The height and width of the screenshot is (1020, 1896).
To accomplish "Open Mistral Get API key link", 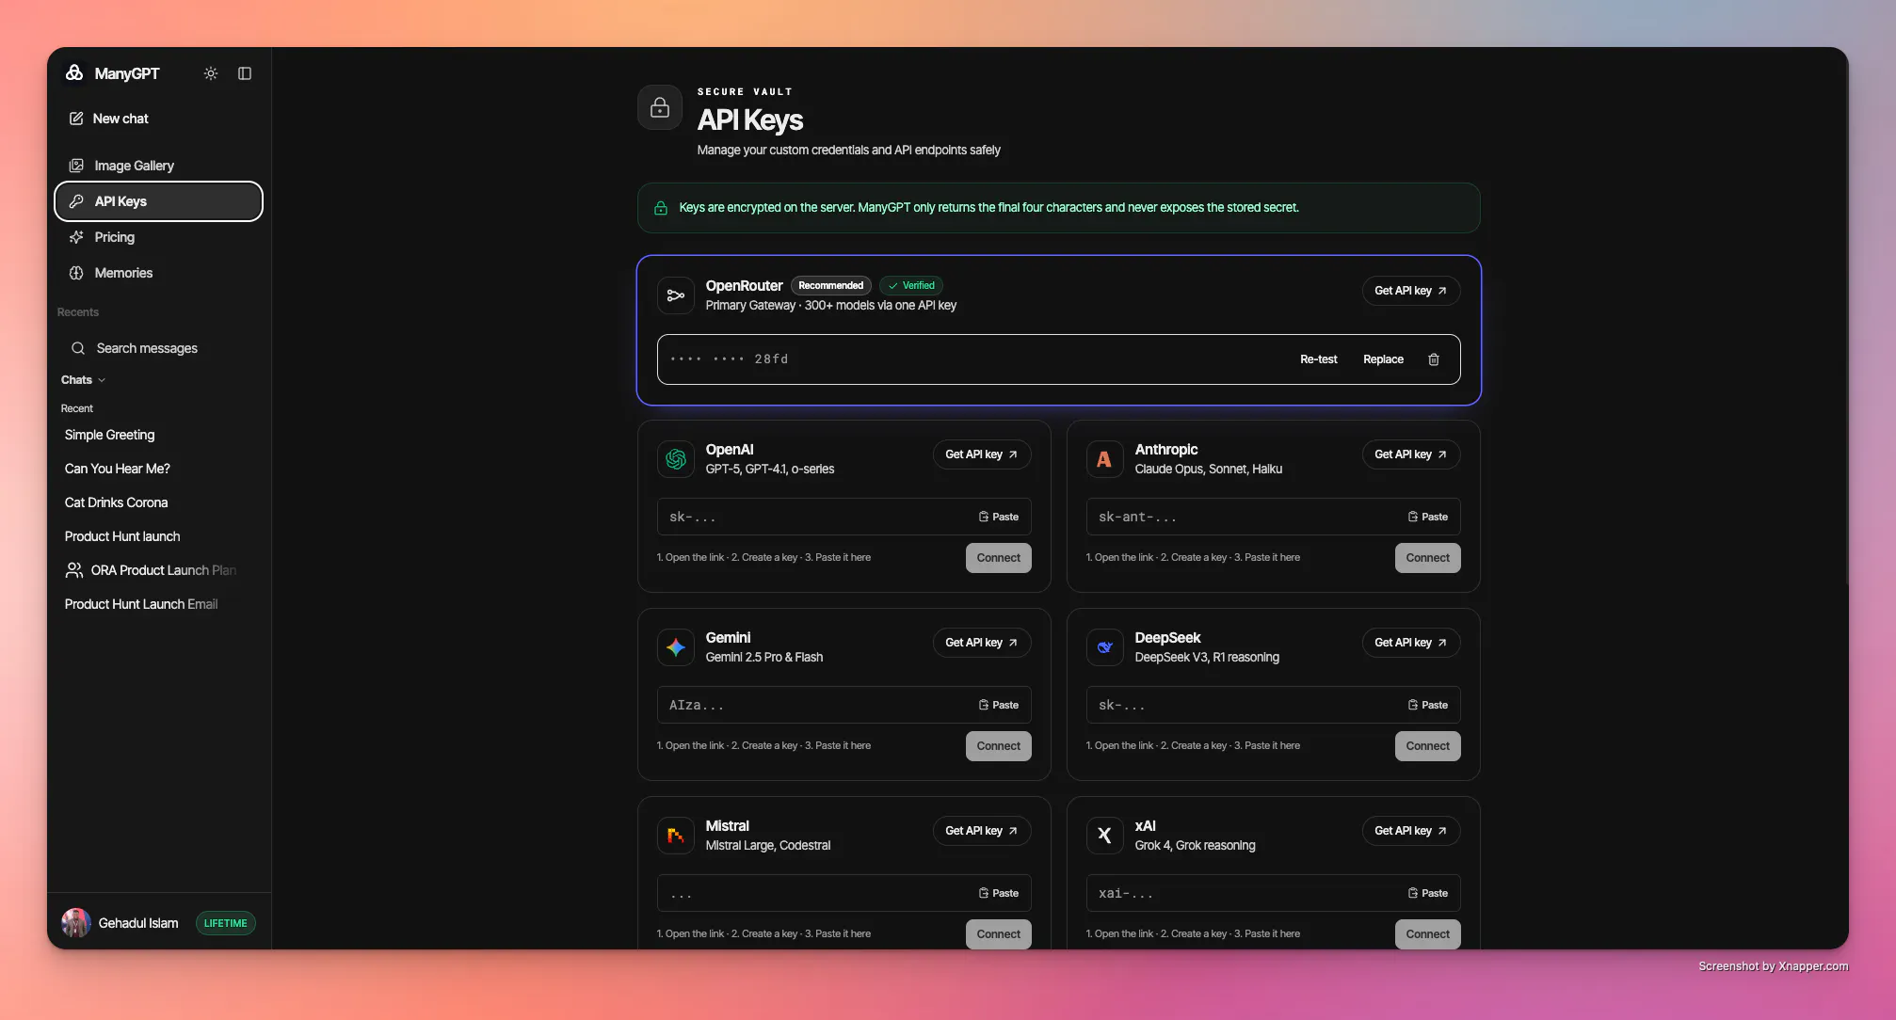I will pos(982,831).
